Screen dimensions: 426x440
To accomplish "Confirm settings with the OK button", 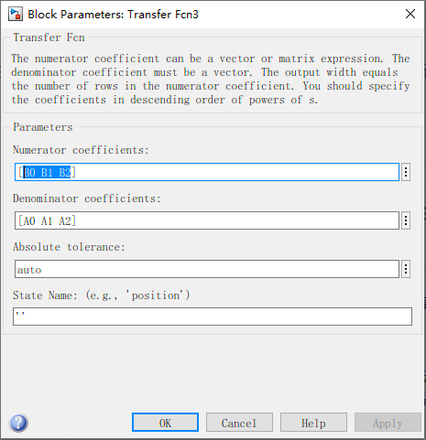I will point(165,423).
